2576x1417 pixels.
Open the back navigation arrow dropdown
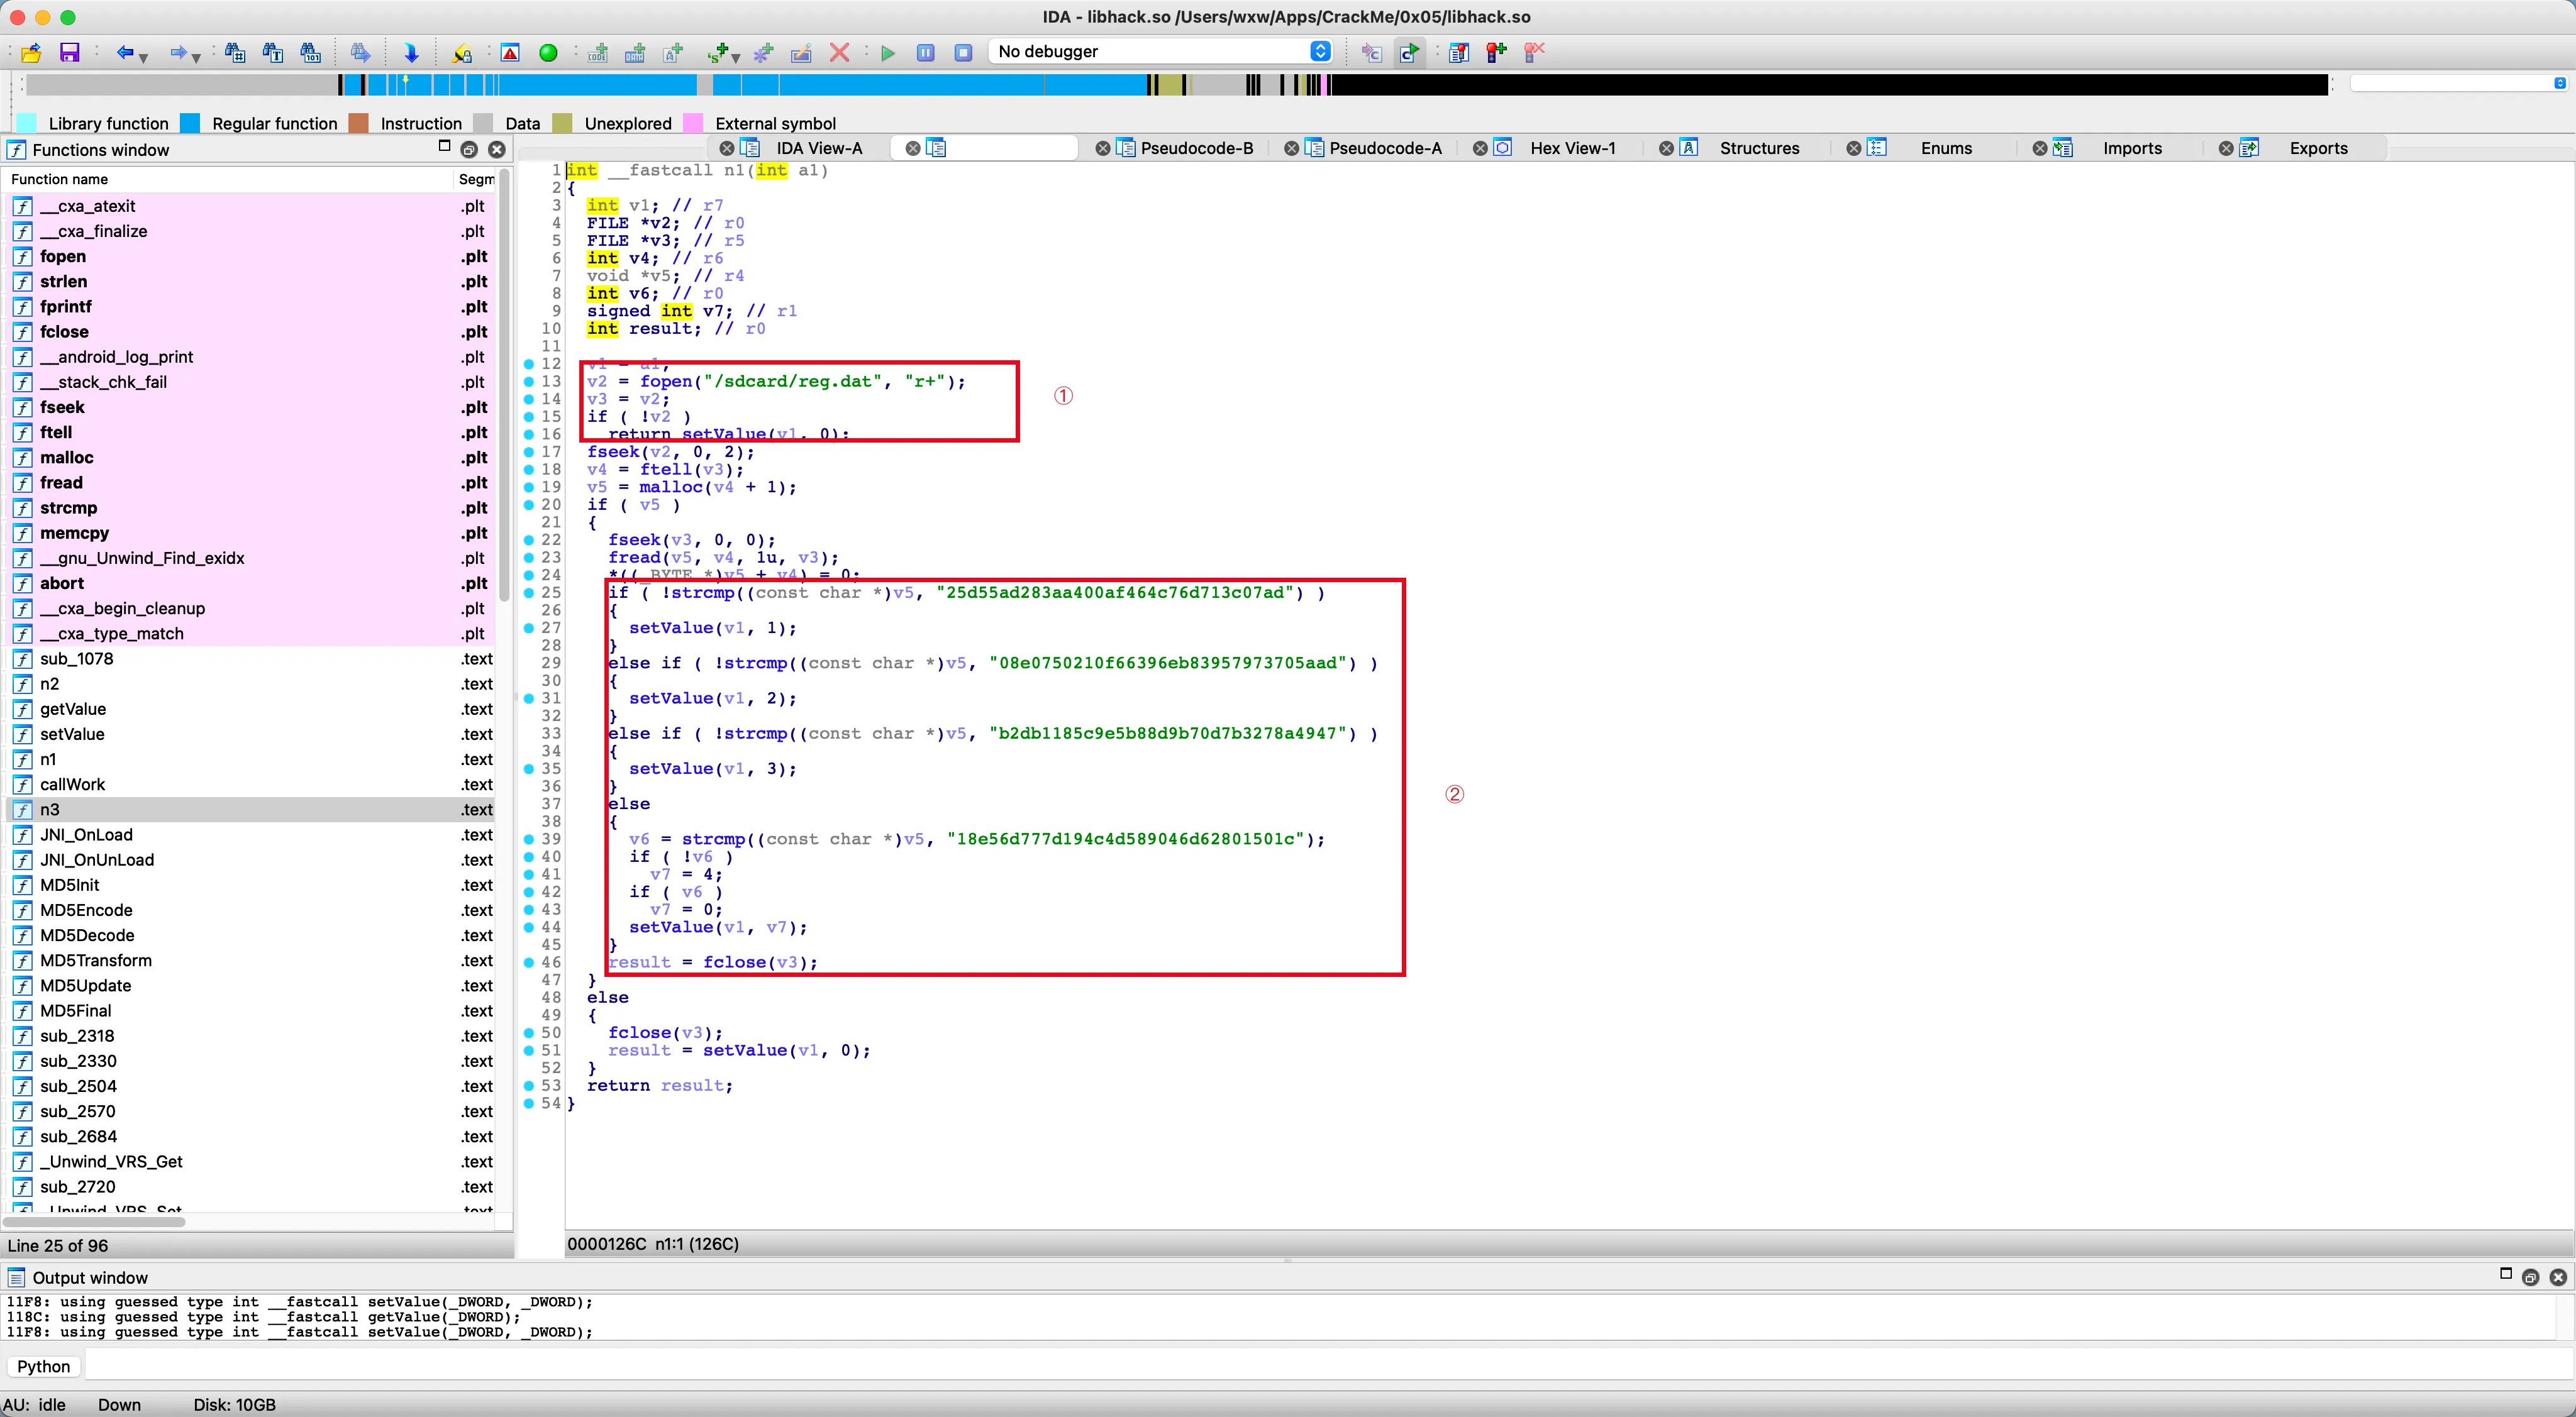click(144, 57)
